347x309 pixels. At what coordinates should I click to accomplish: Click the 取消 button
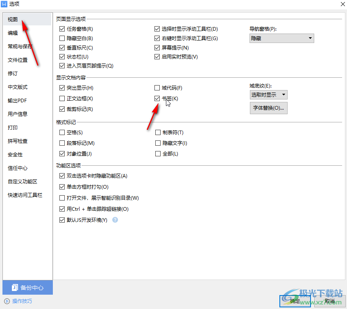click(x=329, y=301)
